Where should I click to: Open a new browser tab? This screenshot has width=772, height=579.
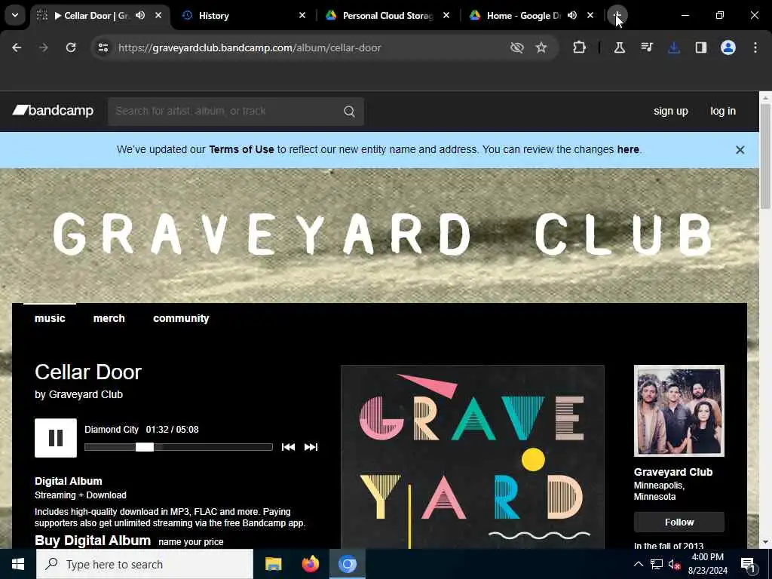[617, 15]
